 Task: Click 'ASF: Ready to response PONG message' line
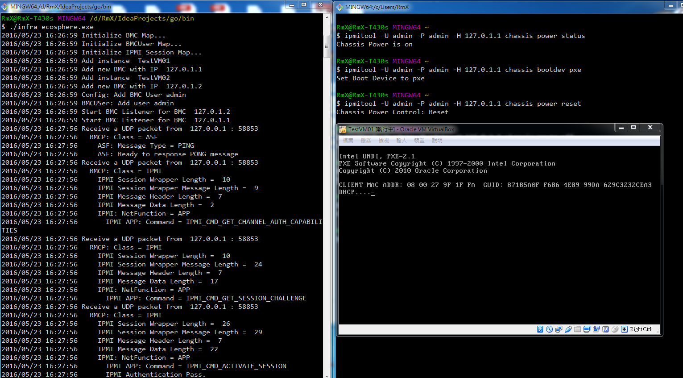click(120, 154)
